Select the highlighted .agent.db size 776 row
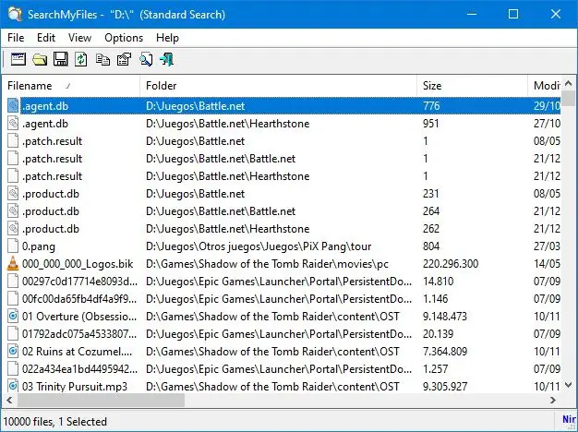578x432 pixels. pyautogui.click(x=282, y=106)
